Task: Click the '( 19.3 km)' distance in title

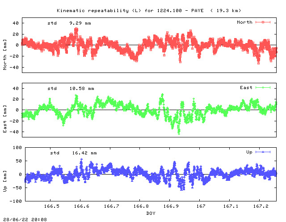Action: pos(226,11)
